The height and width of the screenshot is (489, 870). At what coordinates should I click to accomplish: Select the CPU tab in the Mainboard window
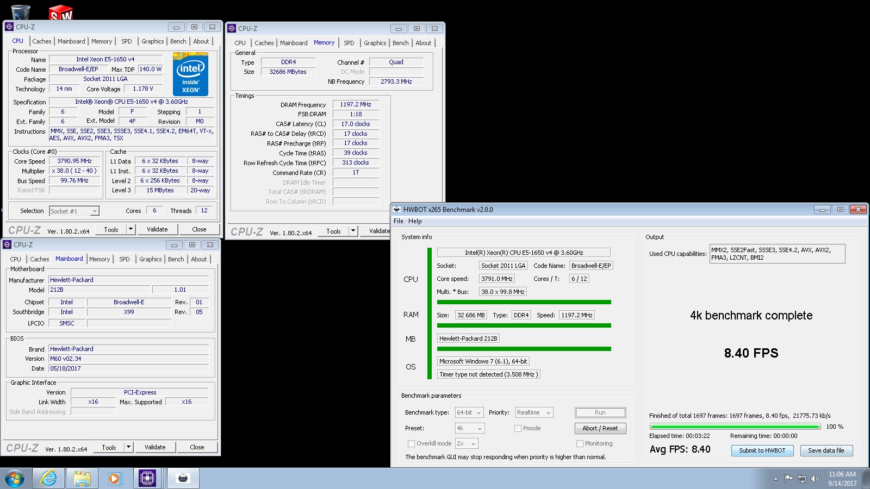point(16,259)
